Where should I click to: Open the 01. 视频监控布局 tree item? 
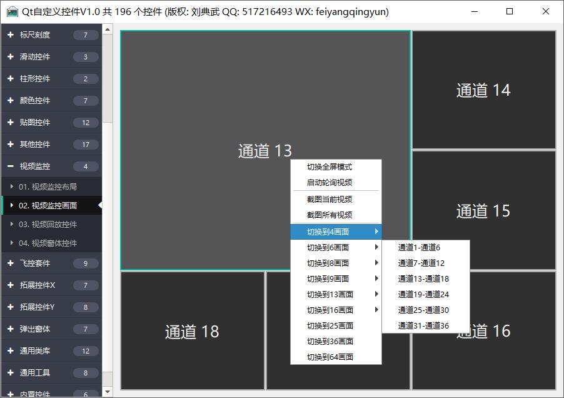pyautogui.click(x=48, y=186)
